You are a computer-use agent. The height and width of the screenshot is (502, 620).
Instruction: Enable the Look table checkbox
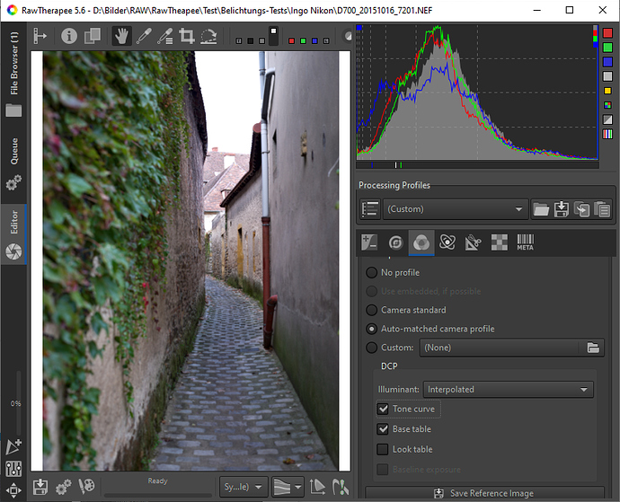(383, 449)
